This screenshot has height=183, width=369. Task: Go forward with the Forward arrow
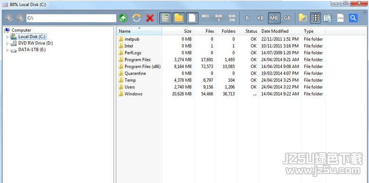click(x=20, y=18)
